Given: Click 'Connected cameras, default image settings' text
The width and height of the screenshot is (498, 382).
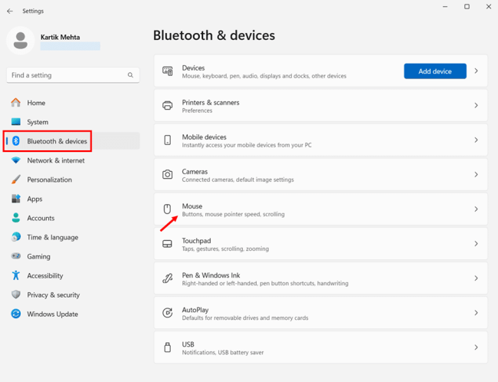Looking at the screenshot, I should [238, 179].
